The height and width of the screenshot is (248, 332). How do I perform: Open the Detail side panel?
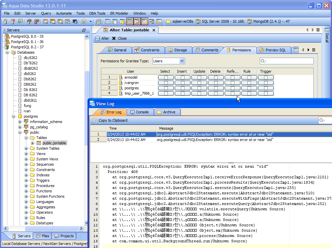(327, 37)
